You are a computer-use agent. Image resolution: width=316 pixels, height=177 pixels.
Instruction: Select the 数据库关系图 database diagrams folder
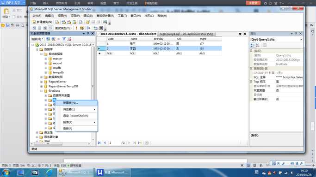[x=61, y=95]
